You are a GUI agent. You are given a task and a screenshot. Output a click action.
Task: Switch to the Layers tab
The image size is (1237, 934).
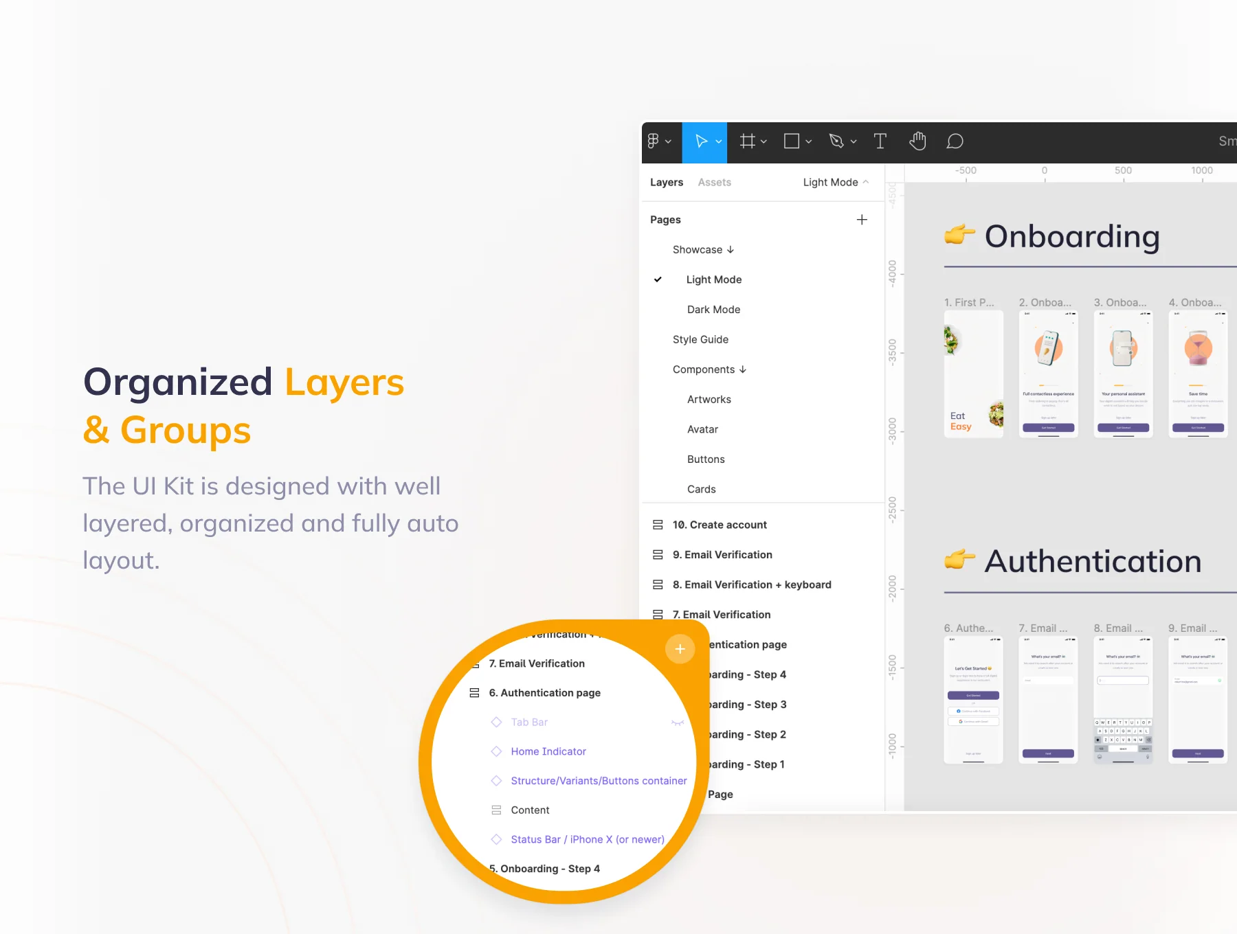(667, 182)
